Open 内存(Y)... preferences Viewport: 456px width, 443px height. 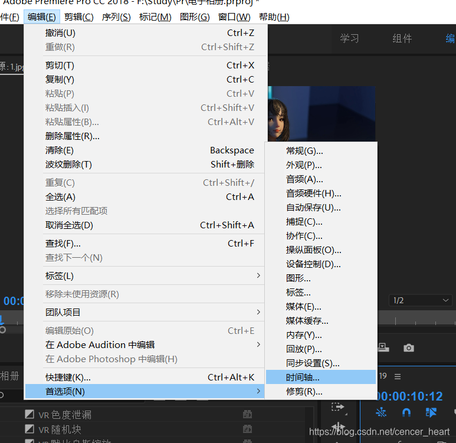pos(321,335)
